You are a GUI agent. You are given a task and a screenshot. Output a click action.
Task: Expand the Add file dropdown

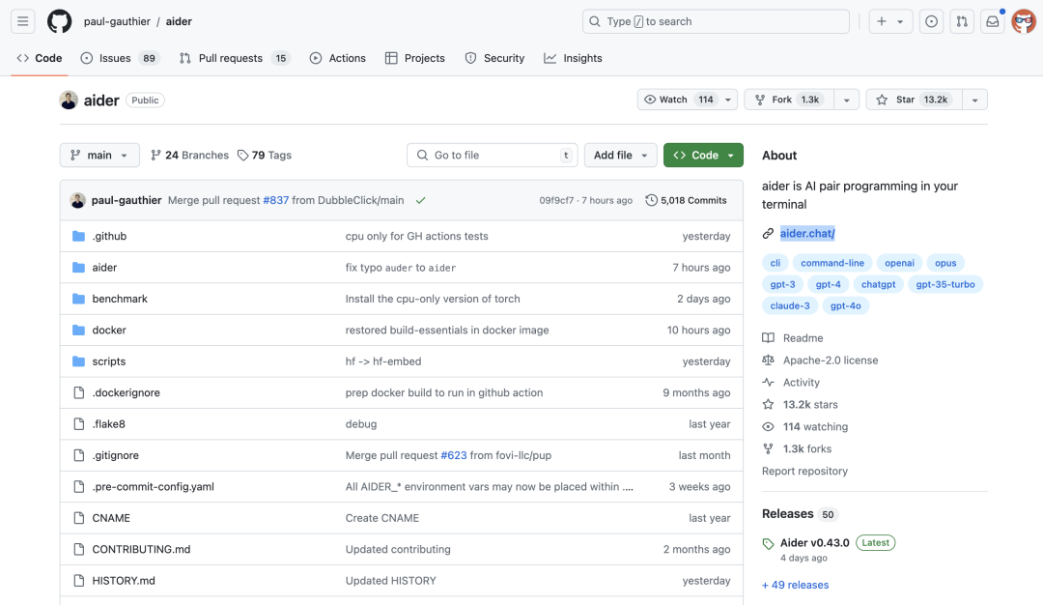tap(620, 155)
